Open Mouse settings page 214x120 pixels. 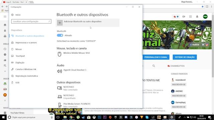click(x=19, y=49)
